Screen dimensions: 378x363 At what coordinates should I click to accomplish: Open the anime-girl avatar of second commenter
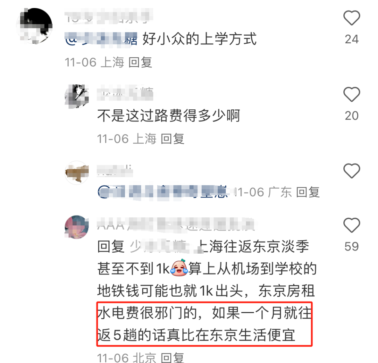click(x=77, y=96)
